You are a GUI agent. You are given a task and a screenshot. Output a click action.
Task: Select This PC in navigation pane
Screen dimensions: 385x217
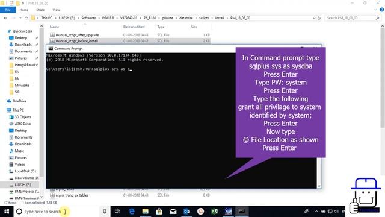18,110
